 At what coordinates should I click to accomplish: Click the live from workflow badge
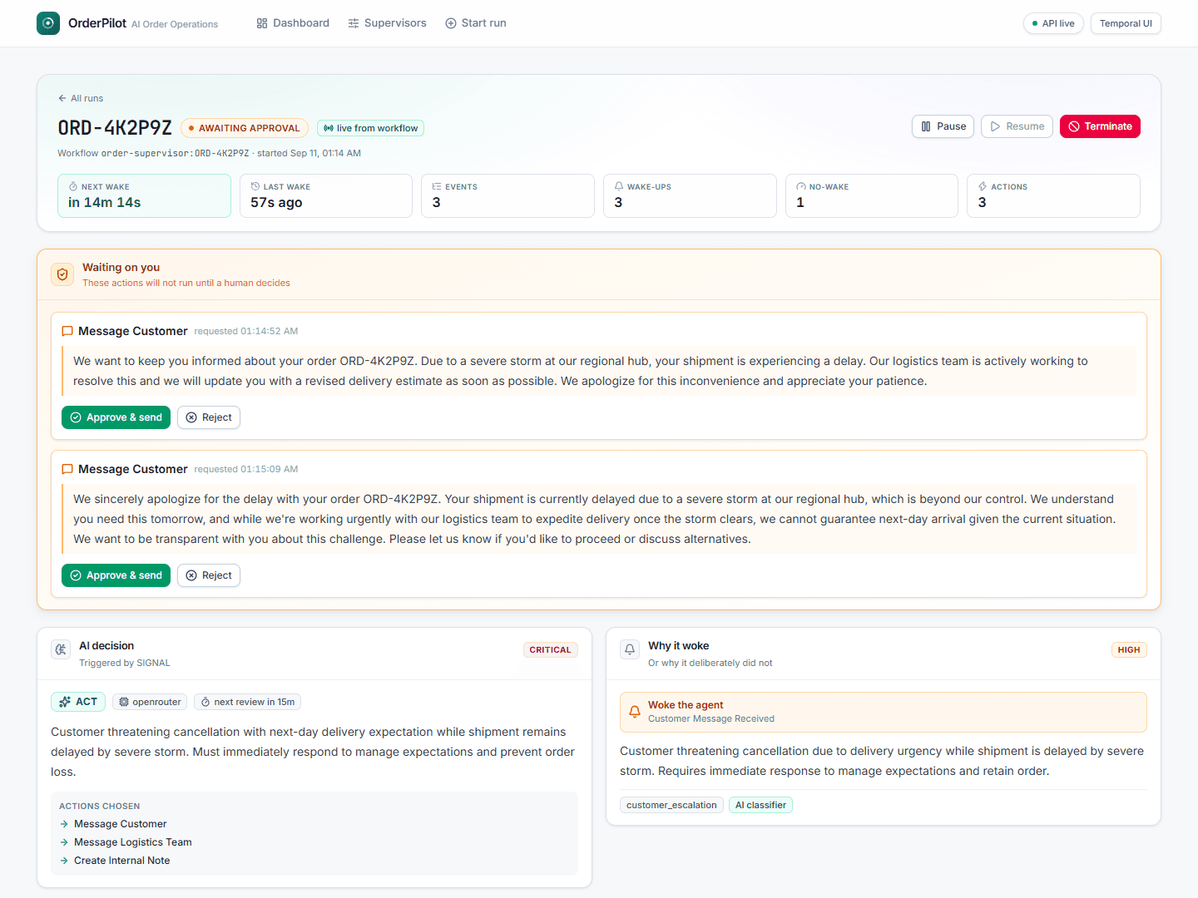tap(370, 128)
